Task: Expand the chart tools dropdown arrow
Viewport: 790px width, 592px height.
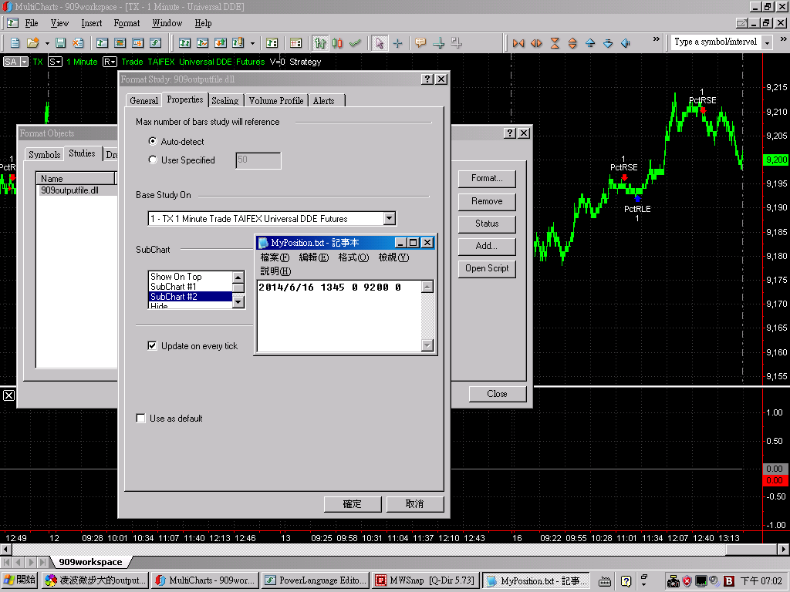Action: [252, 43]
